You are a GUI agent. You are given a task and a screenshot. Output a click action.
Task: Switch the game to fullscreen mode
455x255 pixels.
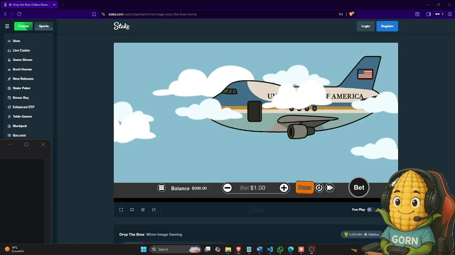(x=121, y=210)
